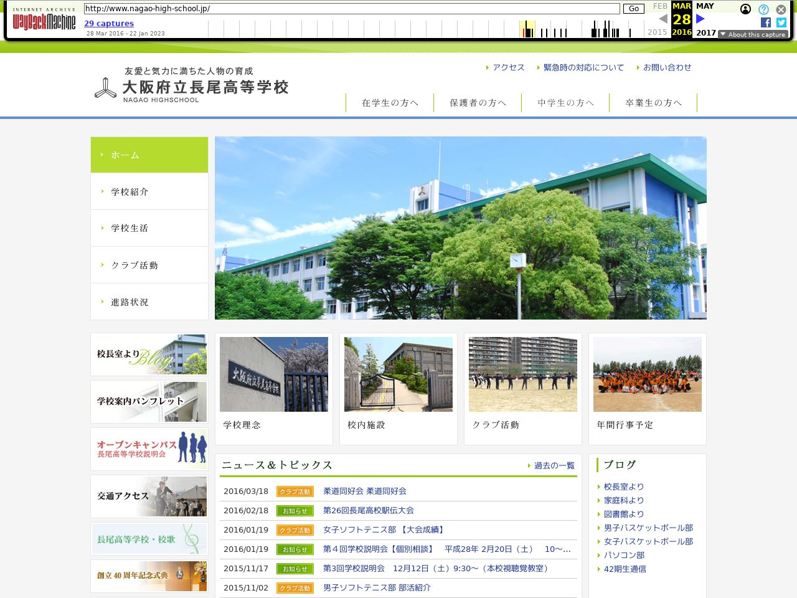Click the Wayback help question mark icon

pyautogui.click(x=763, y=9)
